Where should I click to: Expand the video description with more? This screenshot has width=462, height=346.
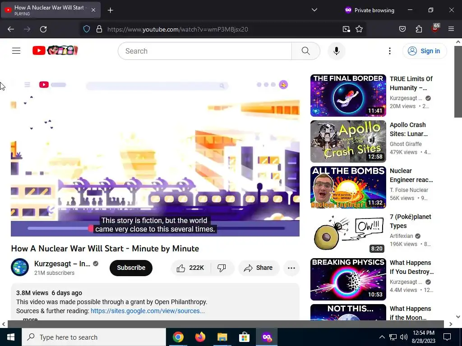point(30,319)
